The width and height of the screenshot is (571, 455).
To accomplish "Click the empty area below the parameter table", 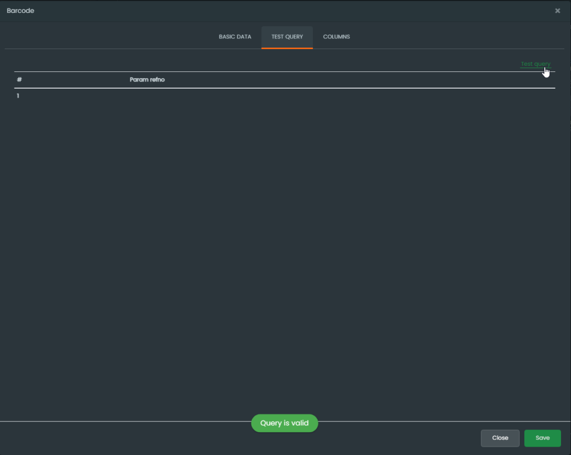I will click(284, 251).
